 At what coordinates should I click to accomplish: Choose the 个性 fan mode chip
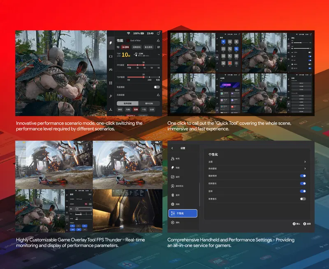144,109
